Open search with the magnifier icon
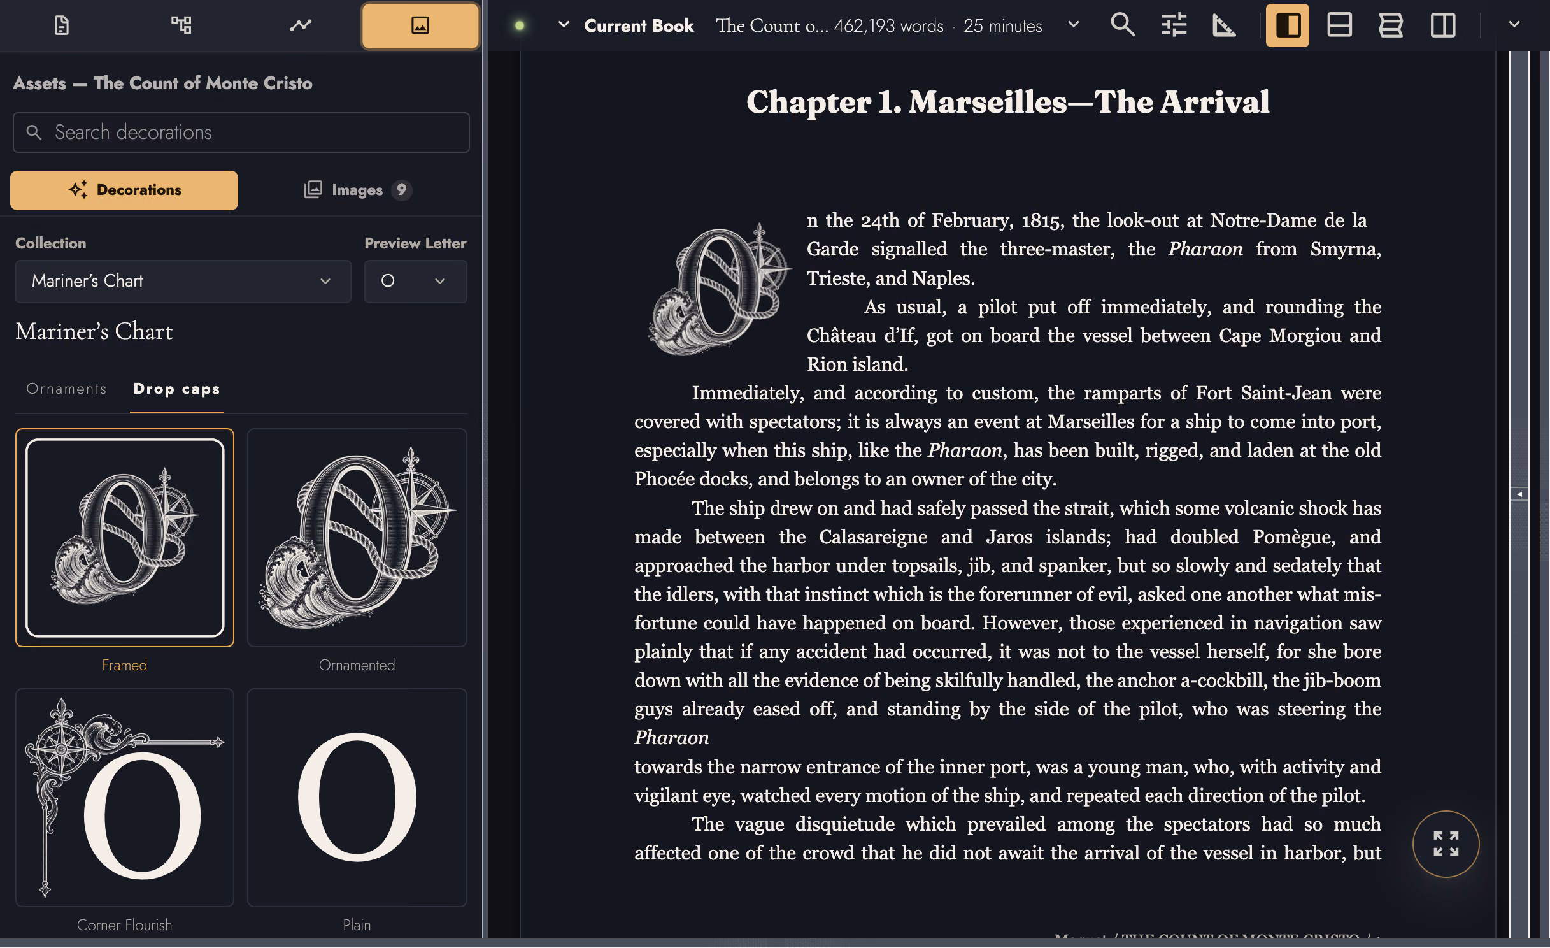This screenshot has height=948, width=1550. pyautogui.click(x=1122, y=25)
